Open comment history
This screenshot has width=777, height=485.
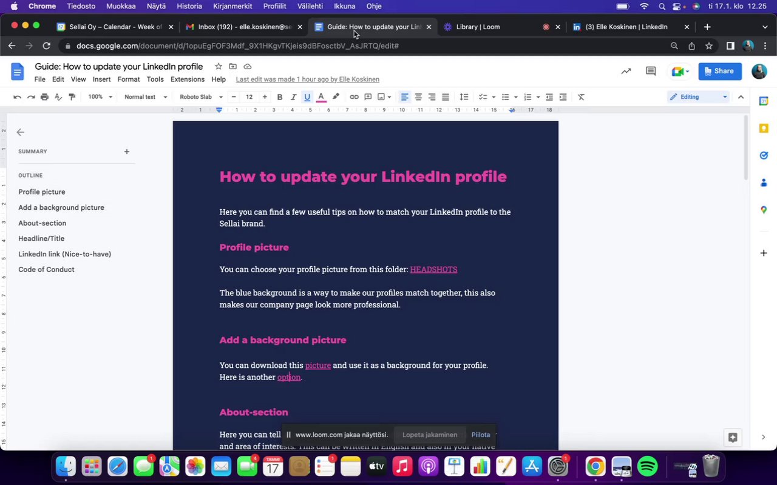point(651,71)
